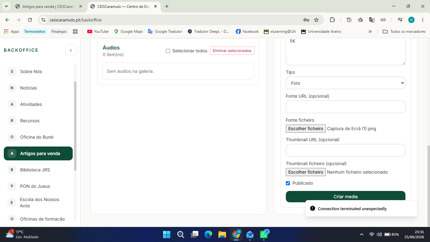
Task: Open the Tradutor DeepL bookmark
Action: [208, 32]
